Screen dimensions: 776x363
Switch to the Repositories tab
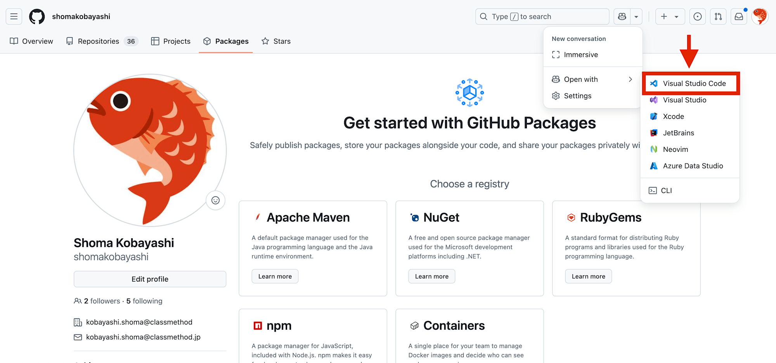click(102, 41)
